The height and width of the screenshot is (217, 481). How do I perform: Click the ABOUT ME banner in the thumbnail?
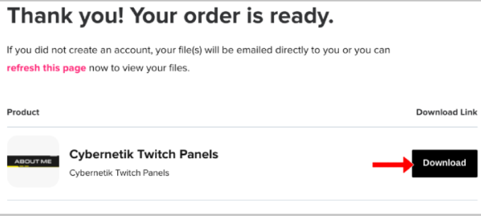[33, 162]
